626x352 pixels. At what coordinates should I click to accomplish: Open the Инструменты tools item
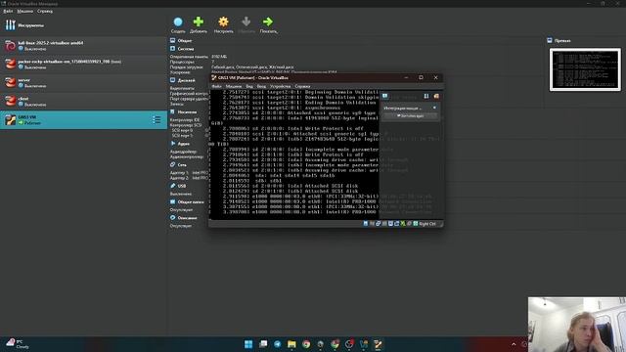point(83,25)
